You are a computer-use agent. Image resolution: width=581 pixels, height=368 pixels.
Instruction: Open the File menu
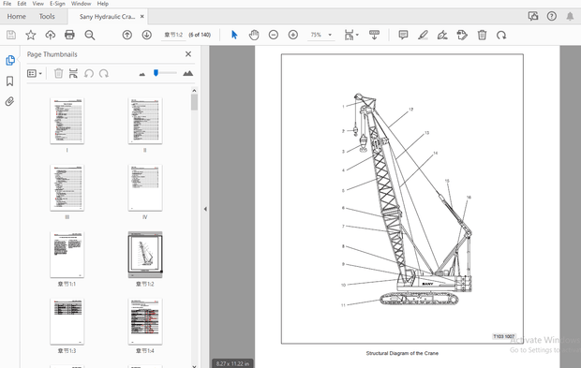pyautogui.click(x=7, y=4)
